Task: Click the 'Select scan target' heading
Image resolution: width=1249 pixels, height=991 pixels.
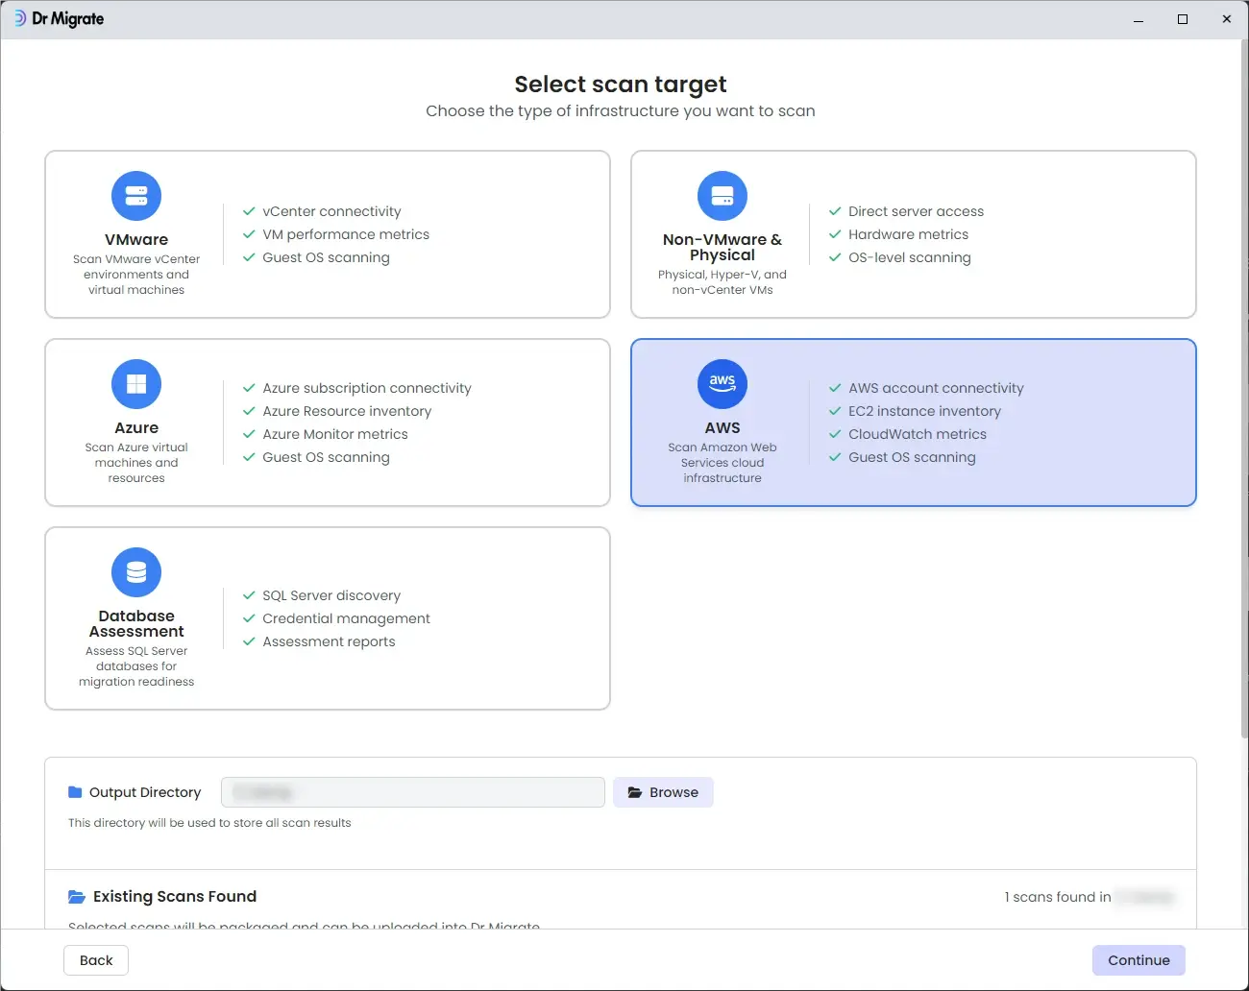Action: click(x=621, y=85)
